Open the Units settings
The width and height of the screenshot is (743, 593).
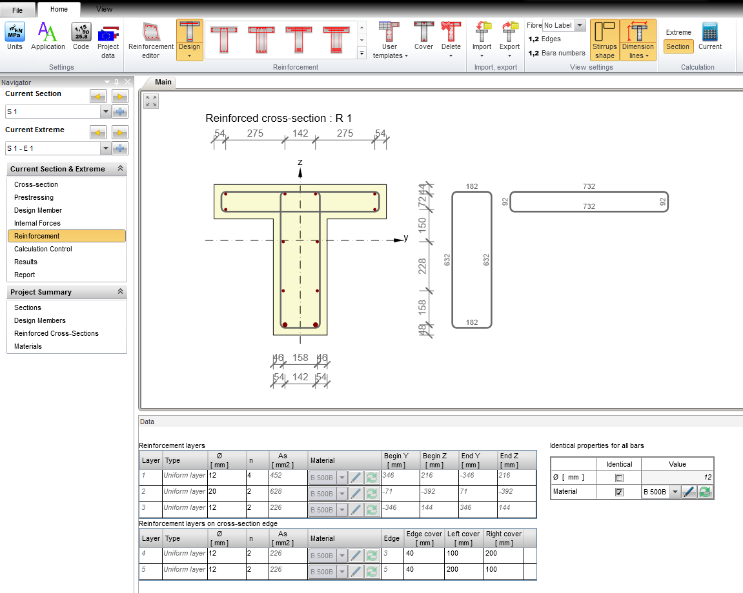click(14, 36)
